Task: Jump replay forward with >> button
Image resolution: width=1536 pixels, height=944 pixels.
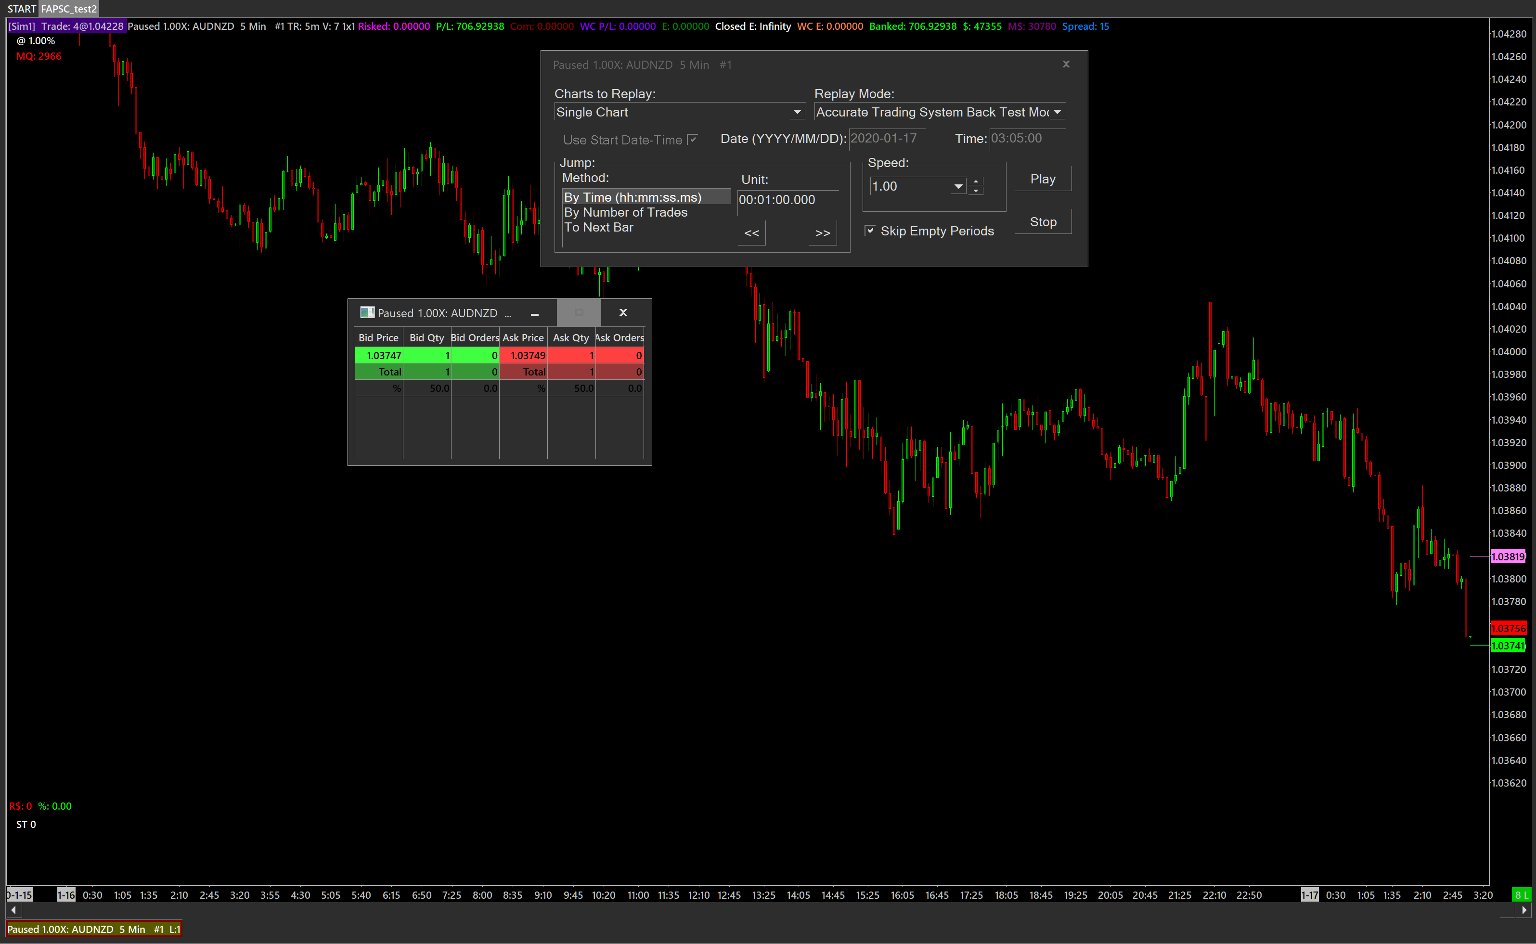Action: (823, 233)
